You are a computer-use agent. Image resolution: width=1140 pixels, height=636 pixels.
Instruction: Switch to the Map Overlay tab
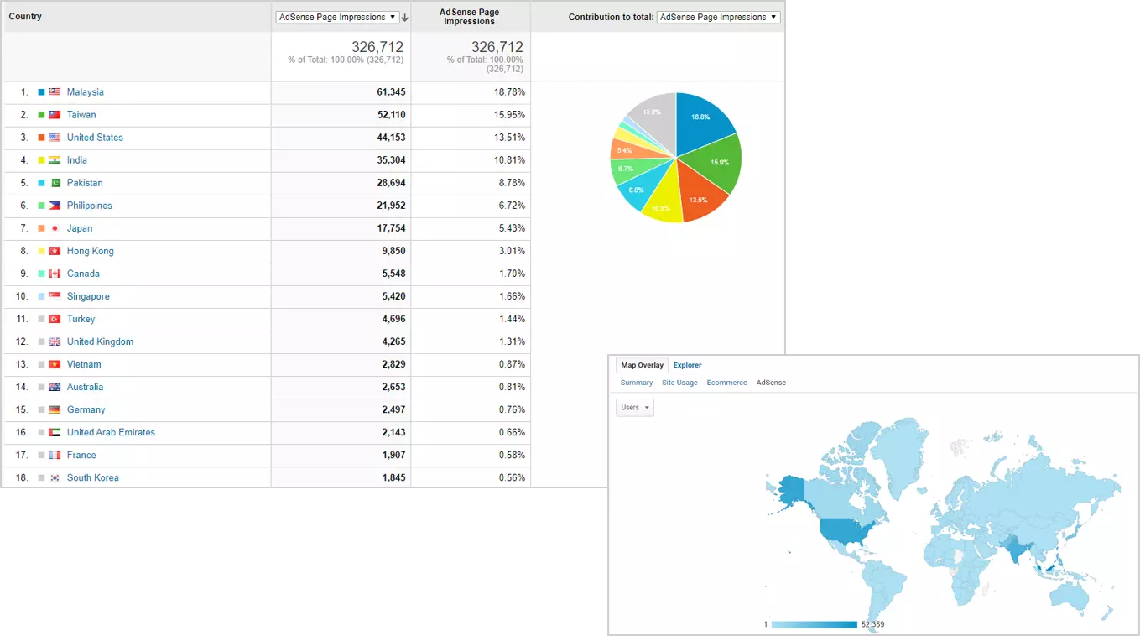[x=642, y=365]
